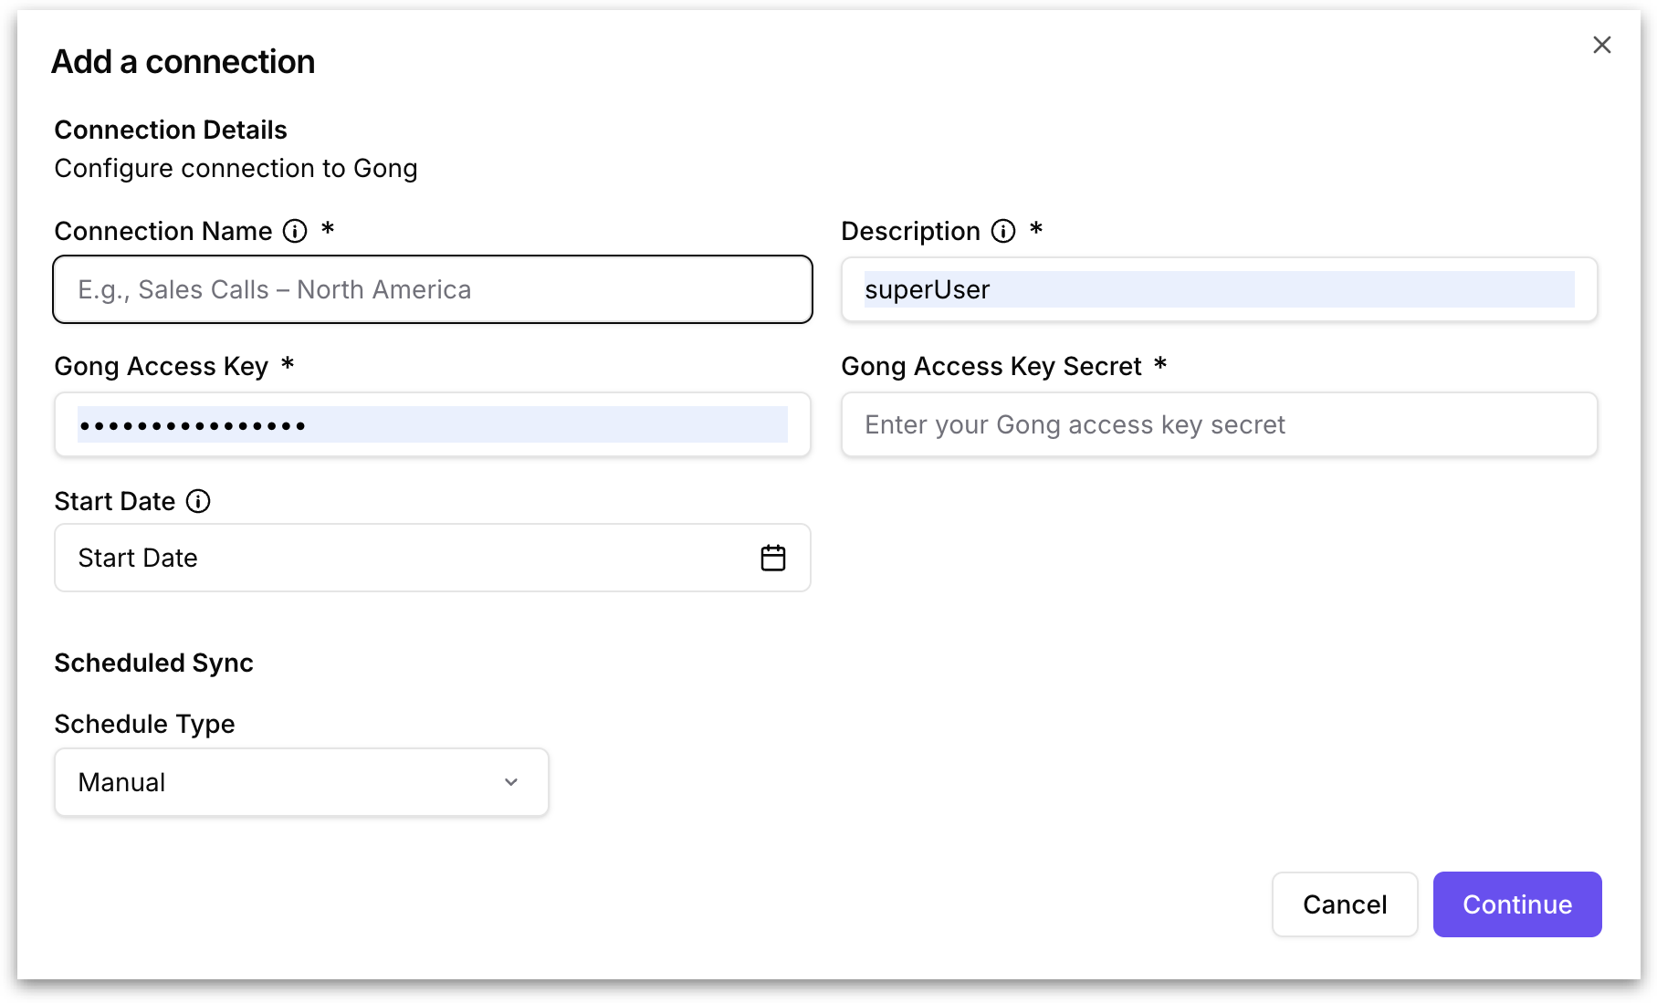Image resolution: width=1657 pixels, height=1003 pixels.
Task: Click the Start Date placeholder input box
Action: click(x=402, y=558)
